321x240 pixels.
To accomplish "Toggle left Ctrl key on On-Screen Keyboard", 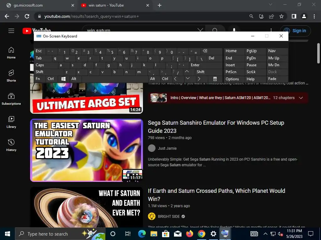I will [52, 79].
